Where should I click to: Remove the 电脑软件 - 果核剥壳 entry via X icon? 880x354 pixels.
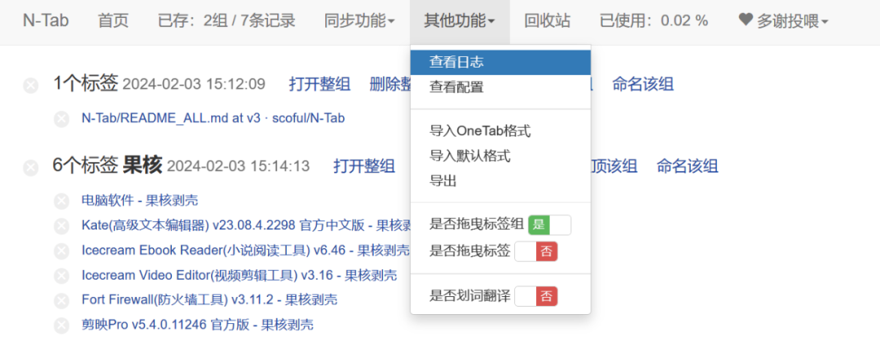click(x=62, y=201)
